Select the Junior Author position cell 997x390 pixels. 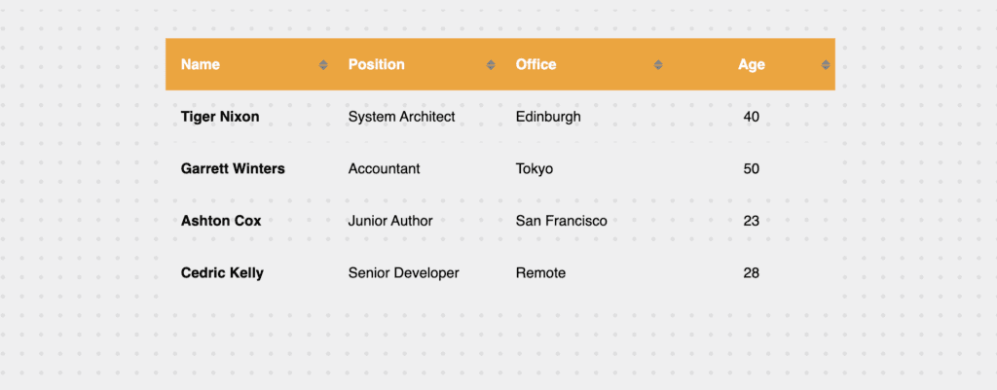[390, 221]
